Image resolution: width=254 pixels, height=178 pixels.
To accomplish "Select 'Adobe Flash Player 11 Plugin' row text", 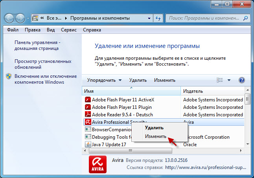I will click(122, 107).
